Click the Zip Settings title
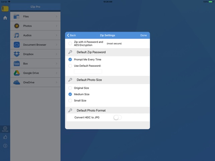This screenshot has height=161, width=215. [x=107, y=35]
